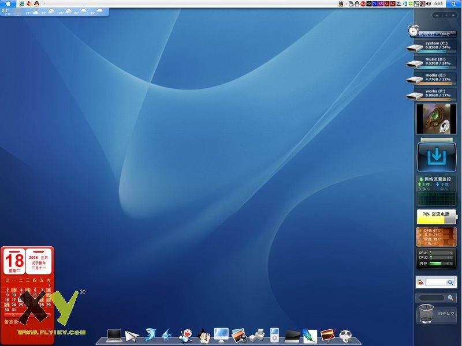Select day 29 in the calendar

(x=49, y=305)
